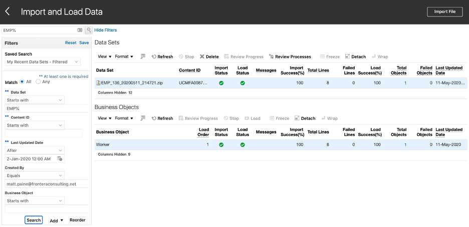Open Content ID operator dropdown
This screenshot has height=227, width=469.
pyautogui.click(x=35, y=125)
